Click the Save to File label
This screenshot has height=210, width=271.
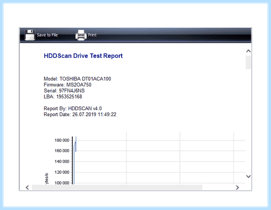(x=47, y=35)
